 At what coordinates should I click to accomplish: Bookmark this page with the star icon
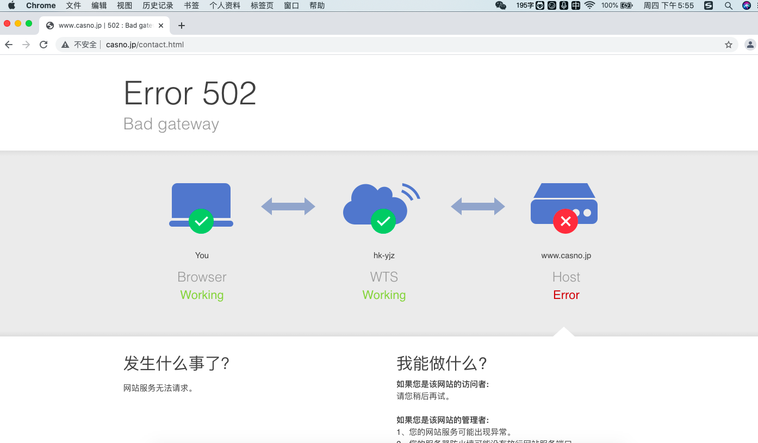coord(729,44)
